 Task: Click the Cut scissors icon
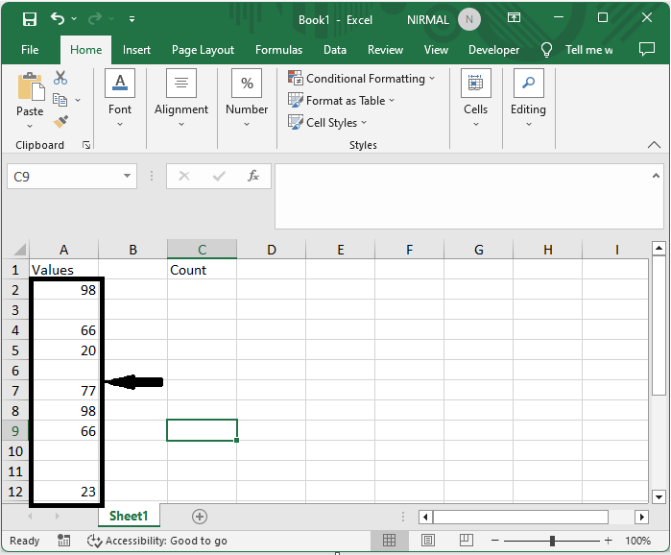click(x=60, y=78)
